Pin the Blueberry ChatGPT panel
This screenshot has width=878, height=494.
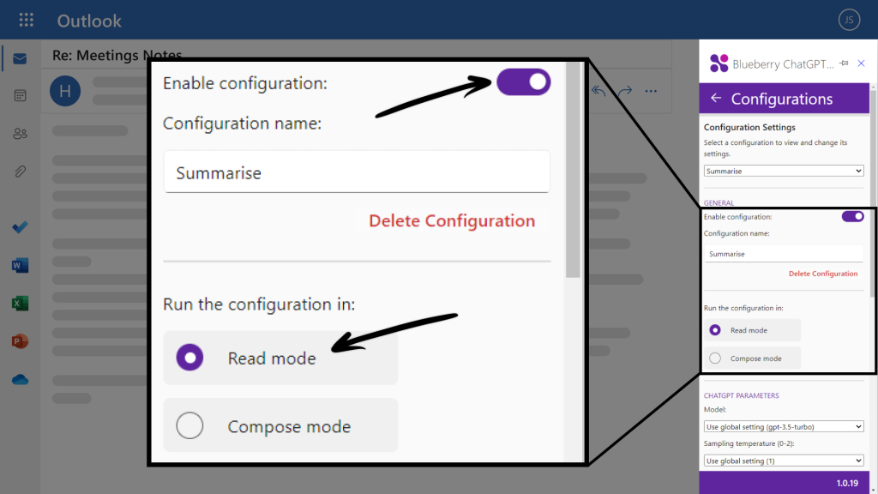844,63
